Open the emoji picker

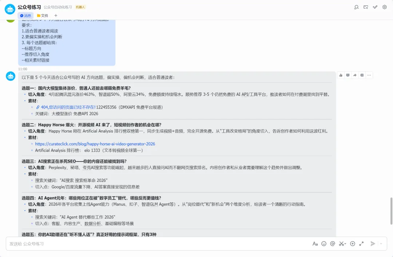(x=324, y=244)
